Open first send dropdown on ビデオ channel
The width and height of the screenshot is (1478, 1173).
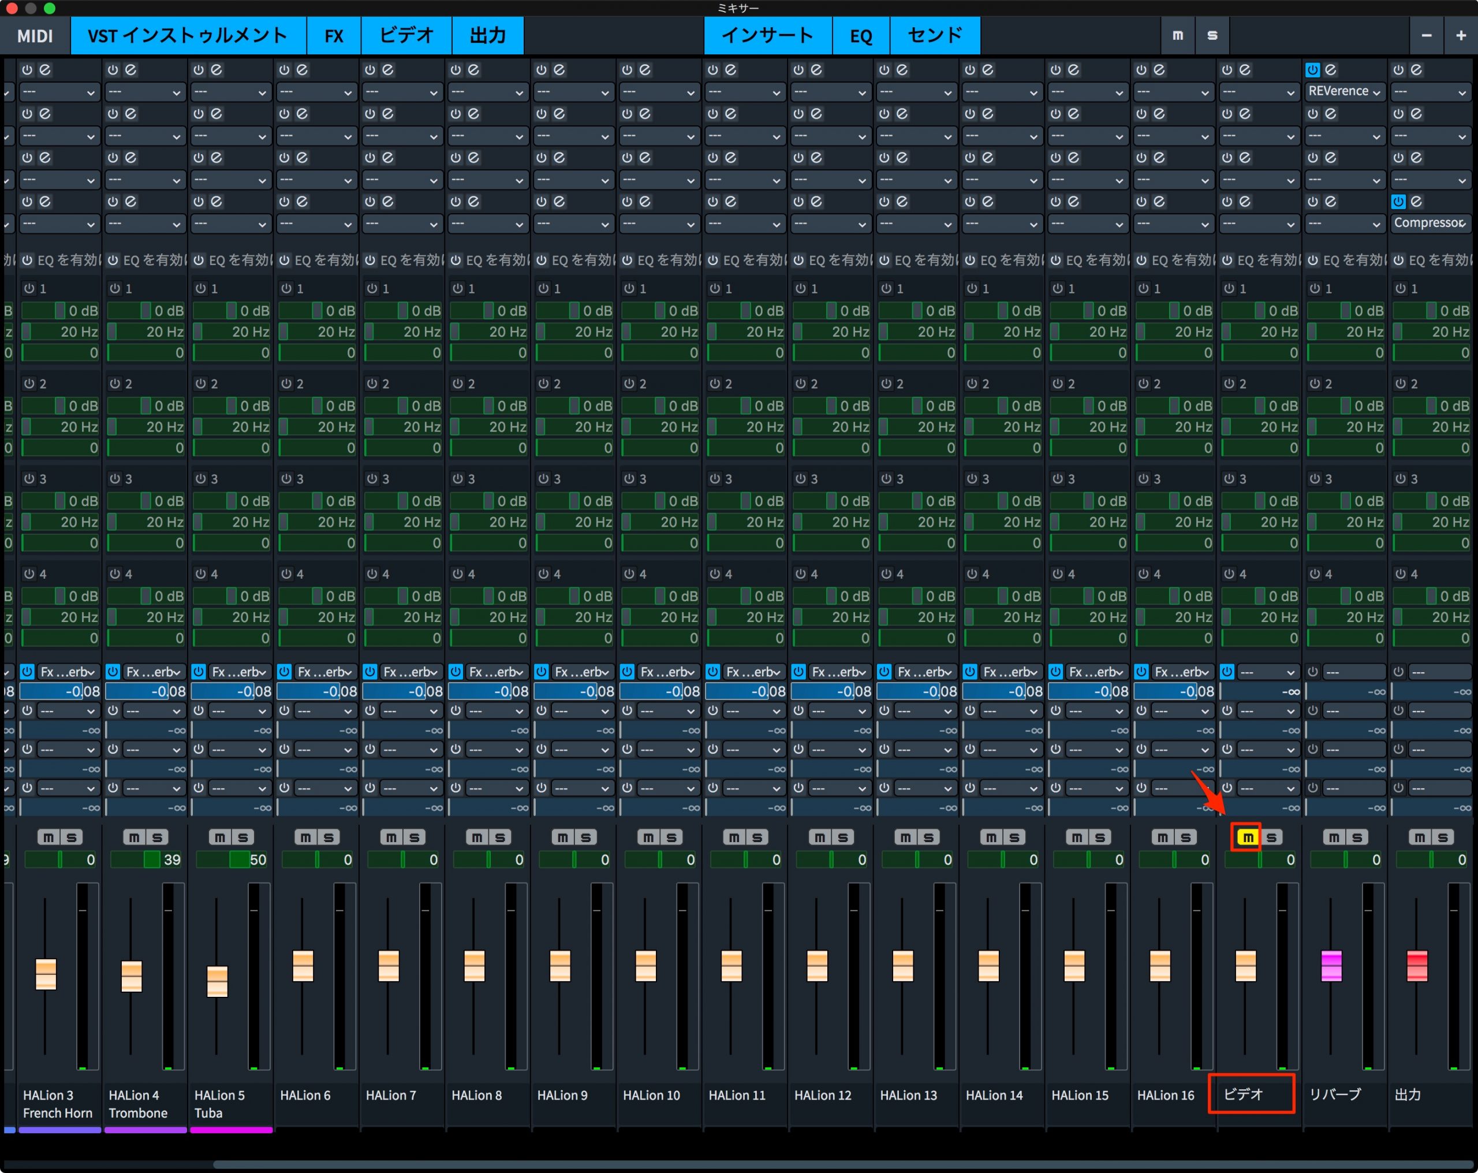(x=1267, y=672)
